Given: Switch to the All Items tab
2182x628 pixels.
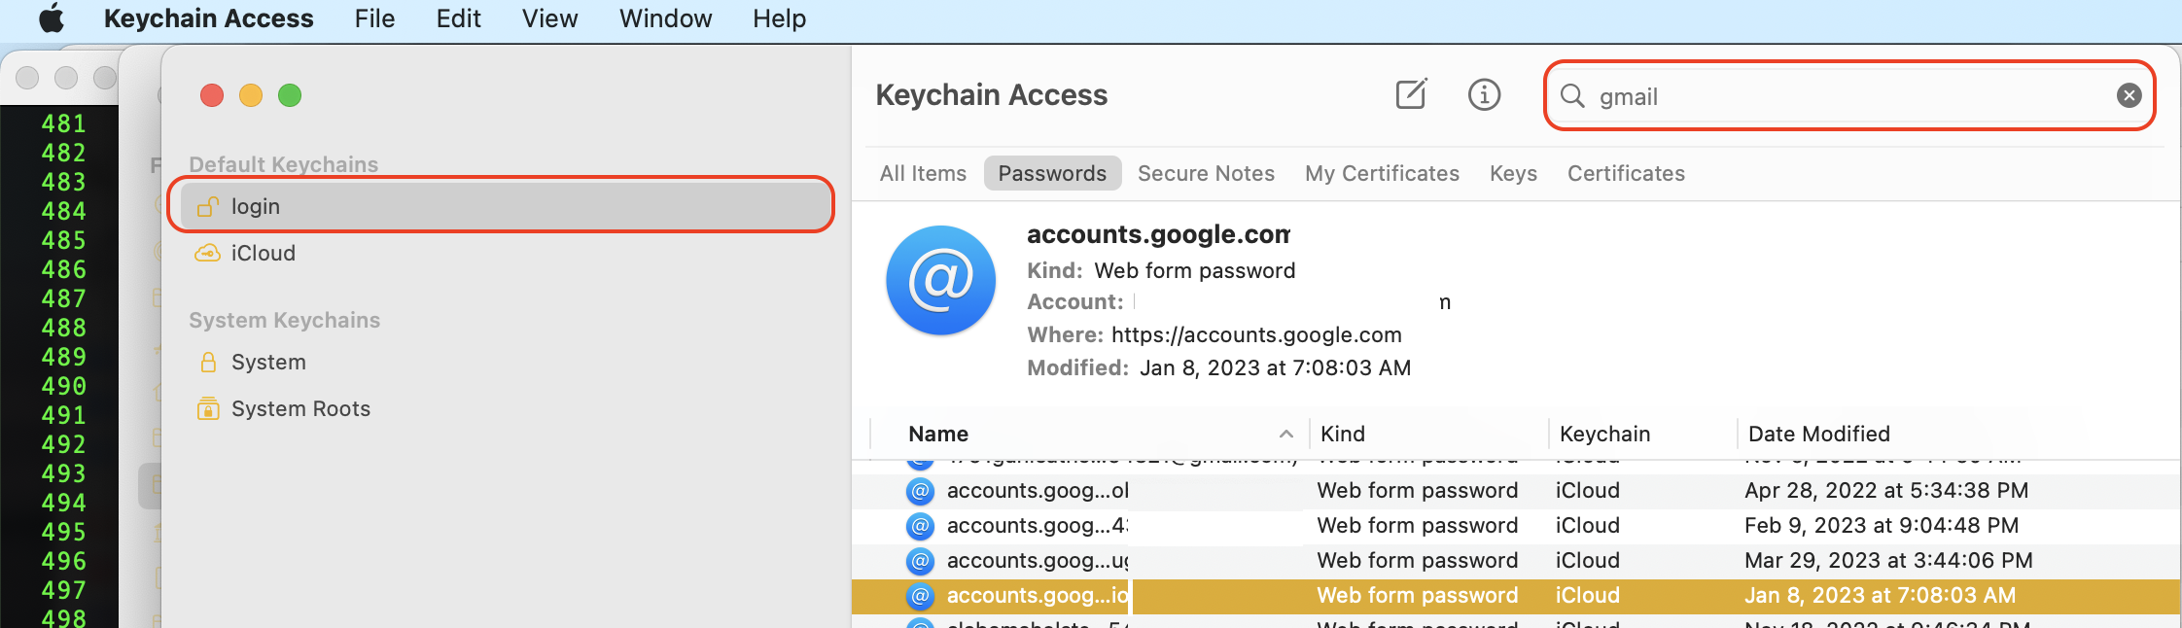Looking at the screenshot, I should click(x=923, y=173).
